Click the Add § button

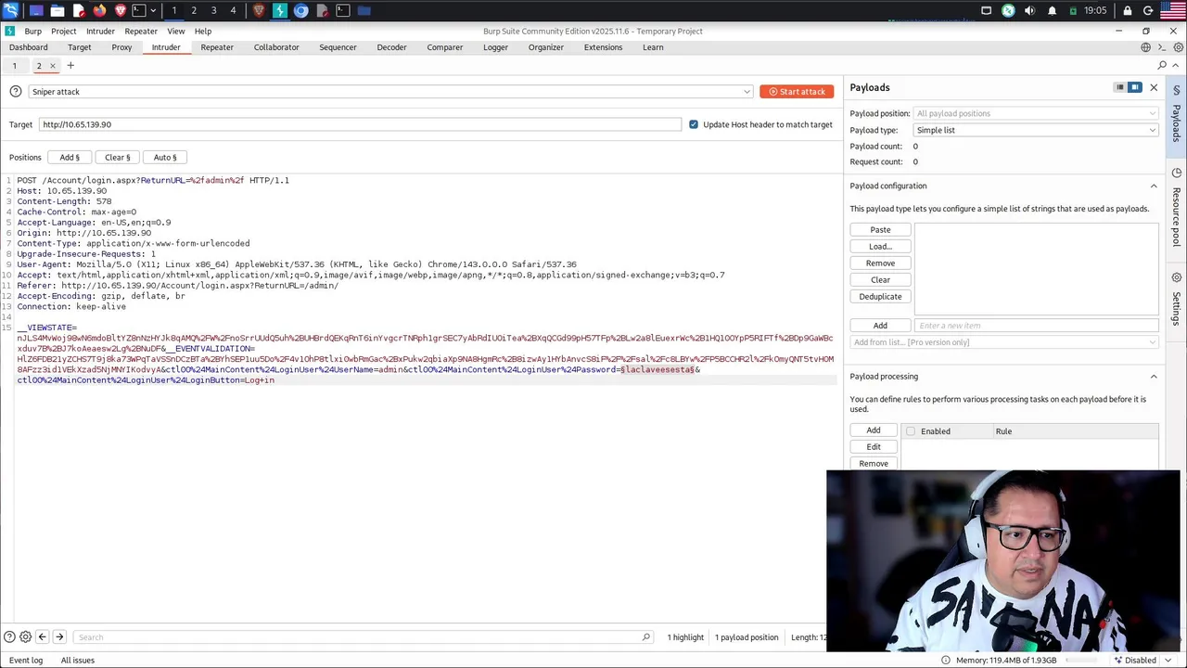70,157
